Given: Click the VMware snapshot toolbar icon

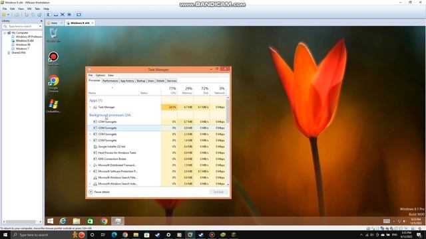Looking at the screenshot, I should point(27,15).
